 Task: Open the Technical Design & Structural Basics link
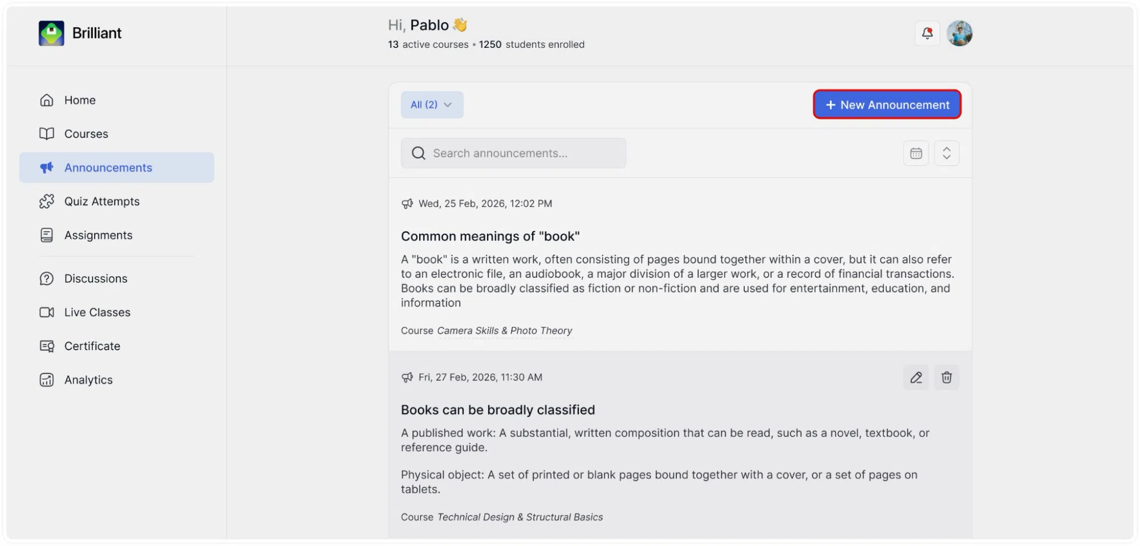coord(520,517)
